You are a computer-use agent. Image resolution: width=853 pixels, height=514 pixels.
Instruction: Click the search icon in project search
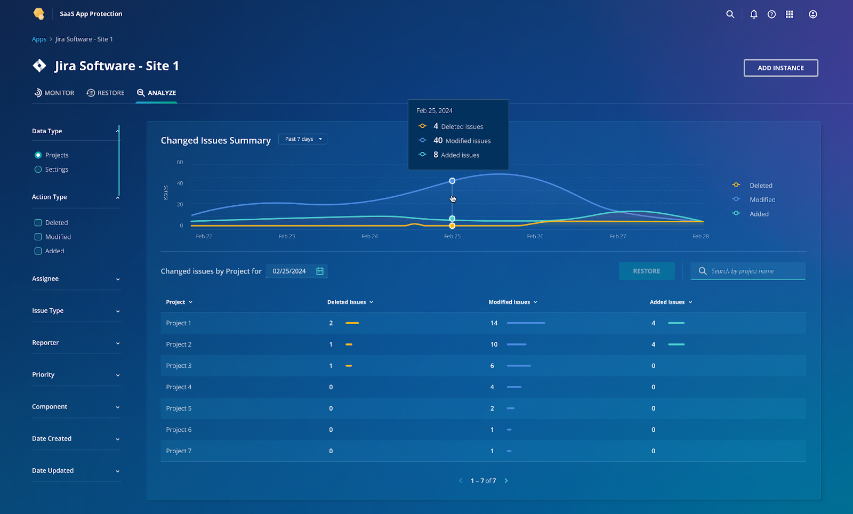pos(703,271)
